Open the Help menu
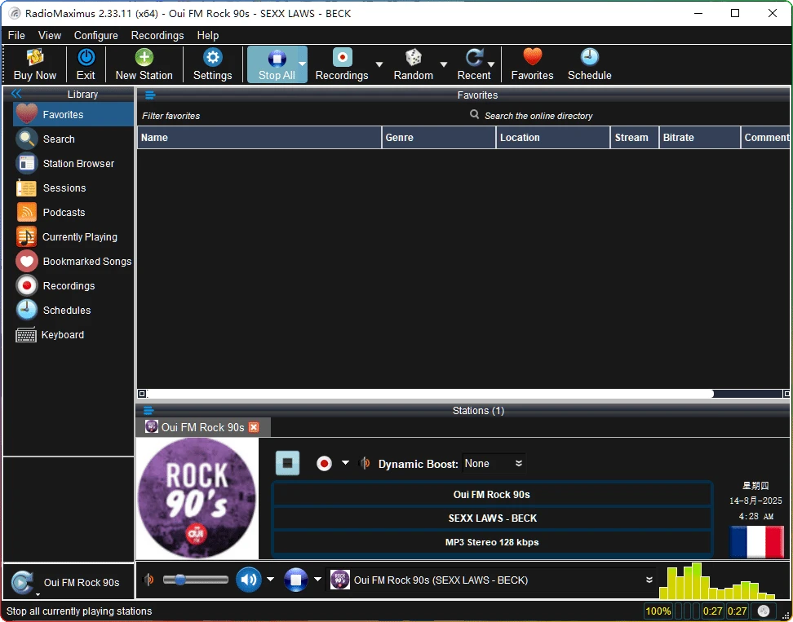The height and width of the screenshot is (622, 793). click(208, 35)
